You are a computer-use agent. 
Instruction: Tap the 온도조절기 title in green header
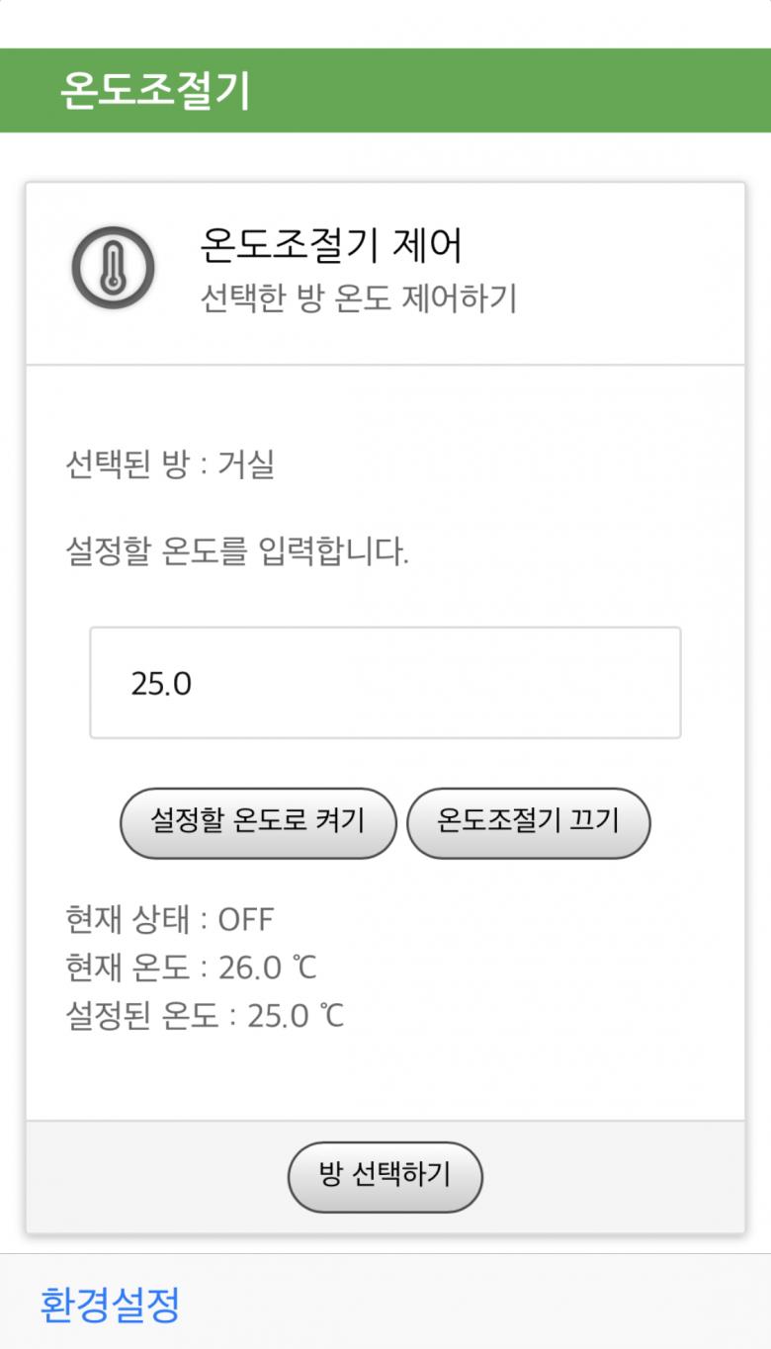click(155, 91)
